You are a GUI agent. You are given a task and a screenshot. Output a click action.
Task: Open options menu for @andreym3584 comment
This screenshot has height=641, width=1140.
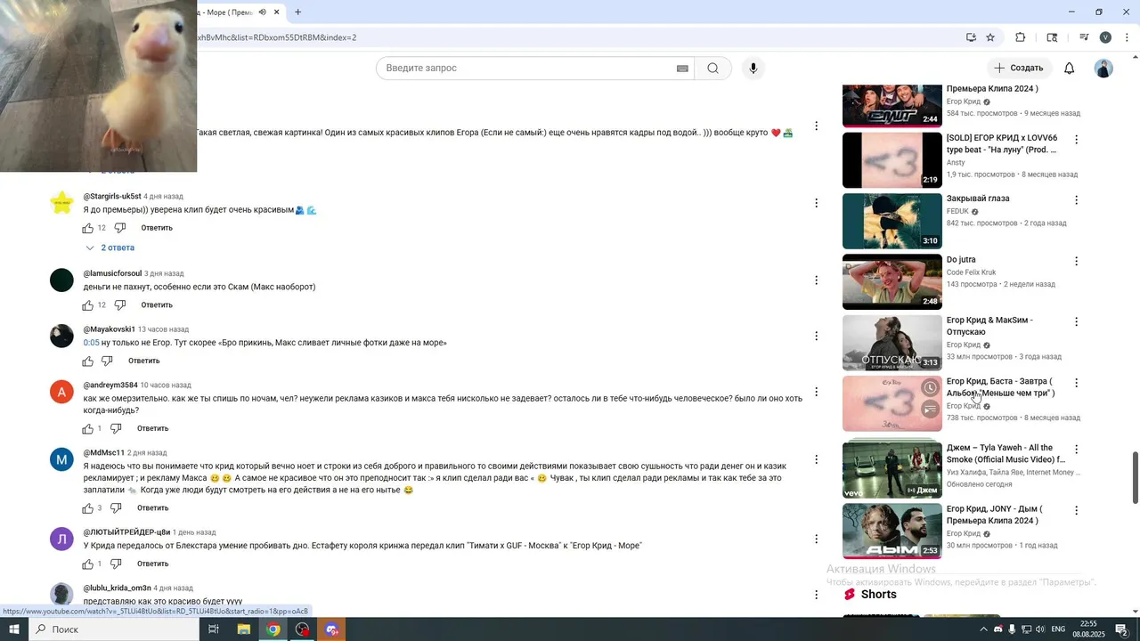pyautogui.click(x=816, y=392)
